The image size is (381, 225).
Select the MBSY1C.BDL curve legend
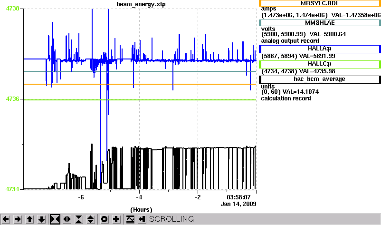(x=320, y=3)
